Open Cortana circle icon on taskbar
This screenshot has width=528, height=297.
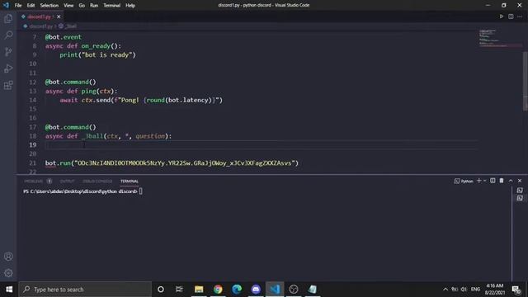[x=161, y=290]
